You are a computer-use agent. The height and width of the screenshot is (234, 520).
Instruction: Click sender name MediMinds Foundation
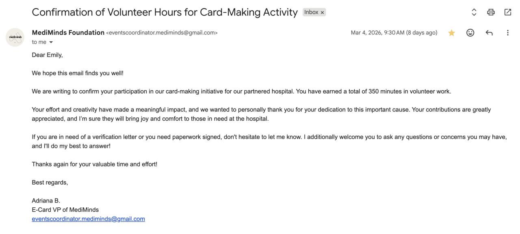(68, 33)
